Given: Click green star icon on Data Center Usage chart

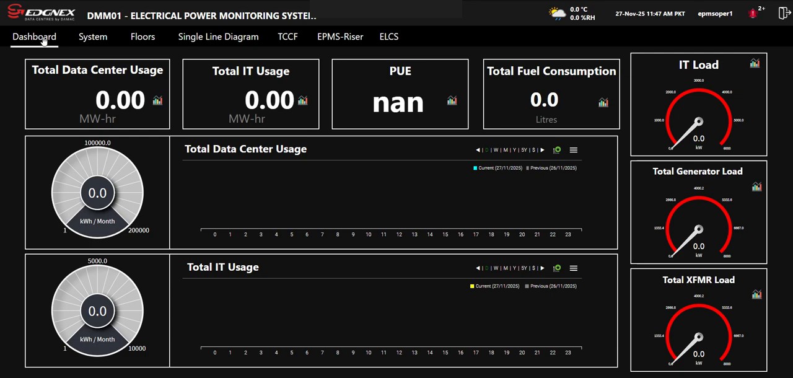Looking at the screenshot, I should [557, 150].
